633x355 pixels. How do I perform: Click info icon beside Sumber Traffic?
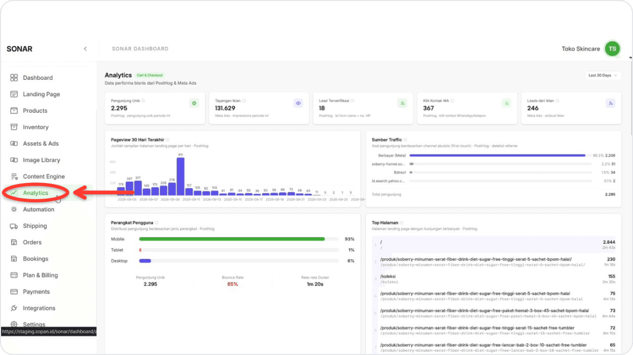(405, 140)
